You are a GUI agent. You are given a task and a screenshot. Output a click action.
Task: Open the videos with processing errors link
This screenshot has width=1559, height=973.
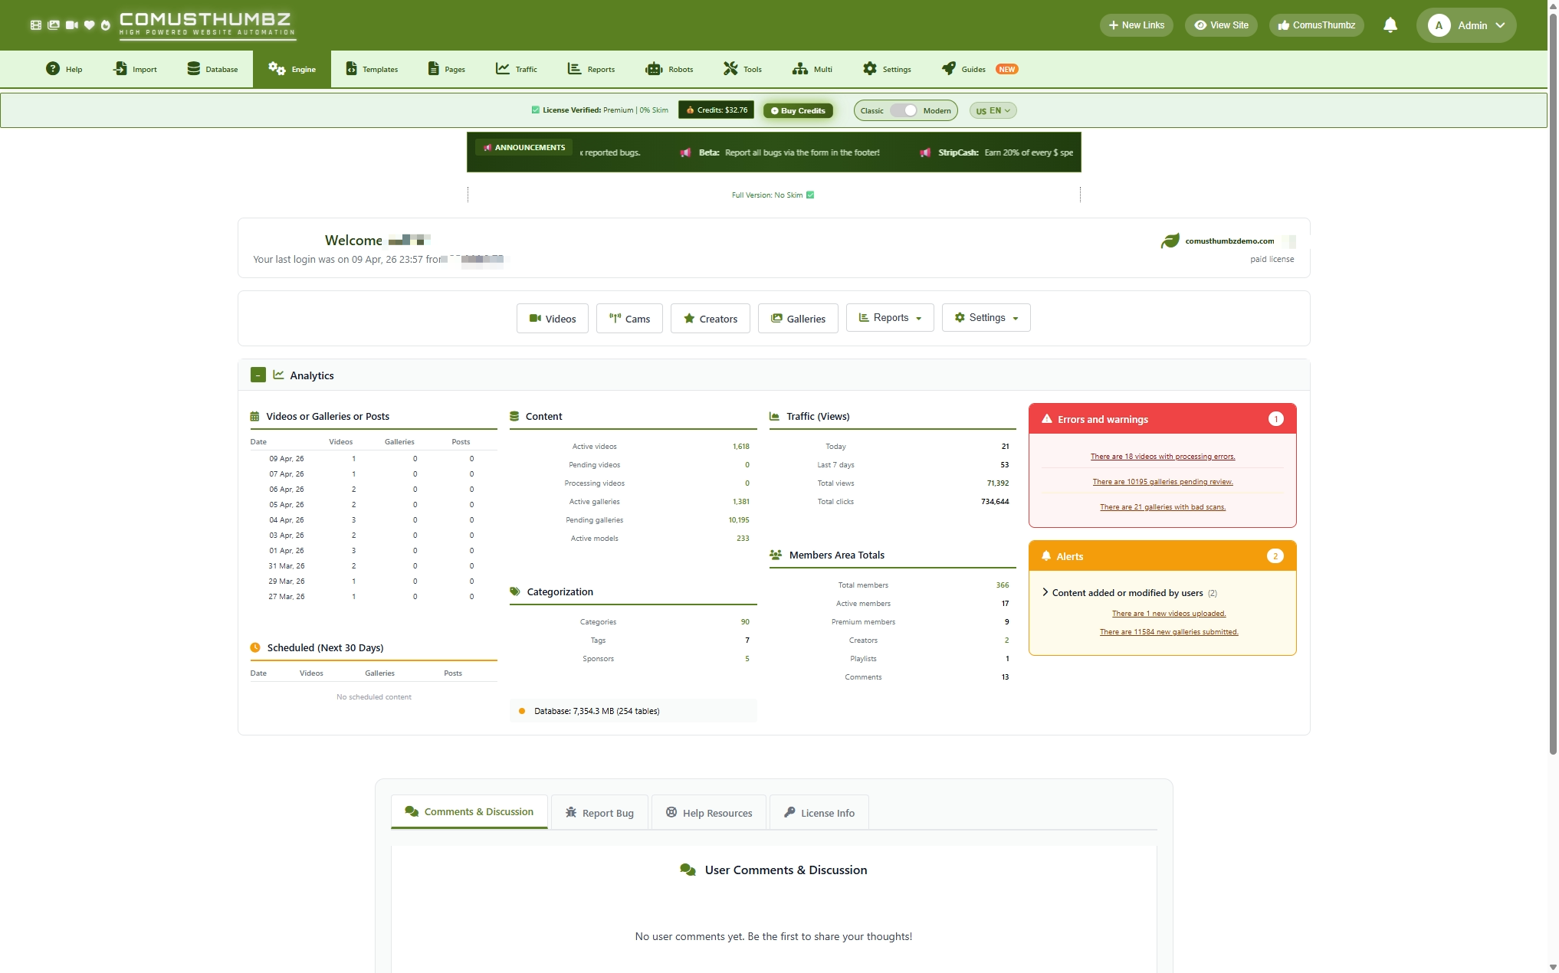point(1162,457)
